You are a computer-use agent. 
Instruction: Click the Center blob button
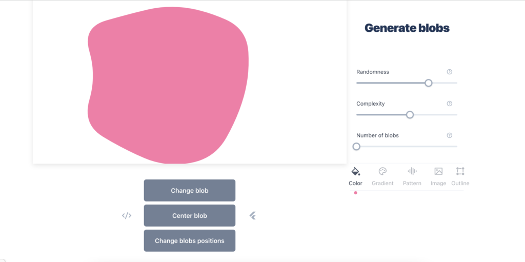190,215
